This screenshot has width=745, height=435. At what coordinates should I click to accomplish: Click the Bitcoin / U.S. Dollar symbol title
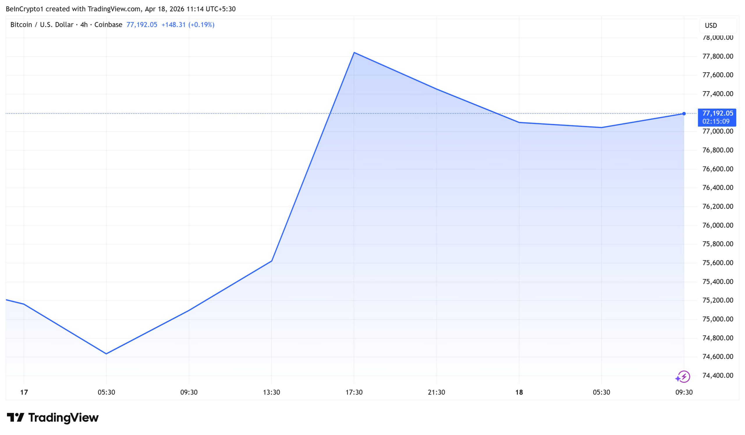[42, 25]
